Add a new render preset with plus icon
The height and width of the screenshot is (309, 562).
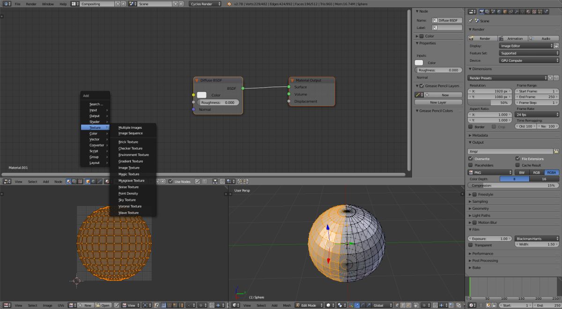click(551, 78)
